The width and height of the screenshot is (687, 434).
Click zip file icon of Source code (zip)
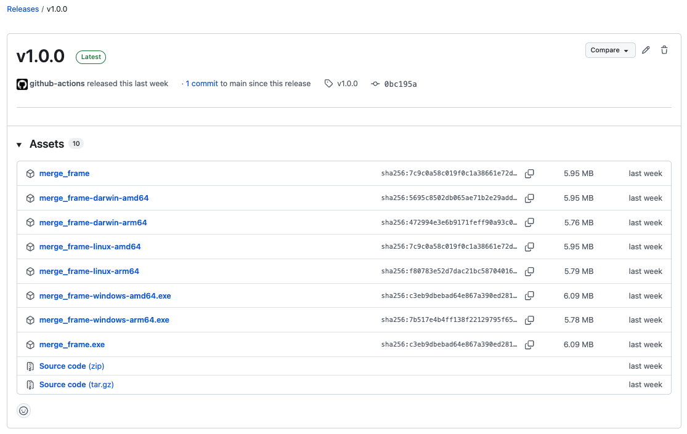coord(30,366)
